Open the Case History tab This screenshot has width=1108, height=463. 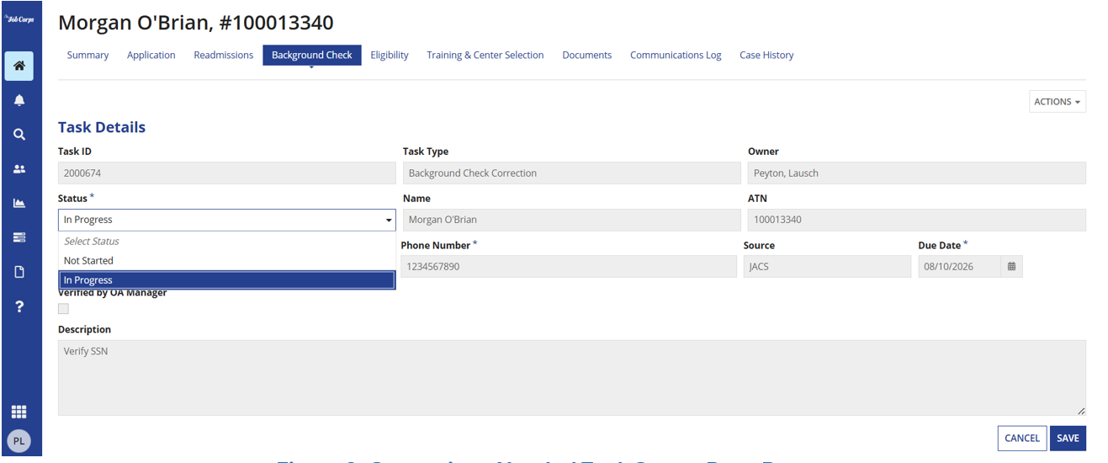766,56
